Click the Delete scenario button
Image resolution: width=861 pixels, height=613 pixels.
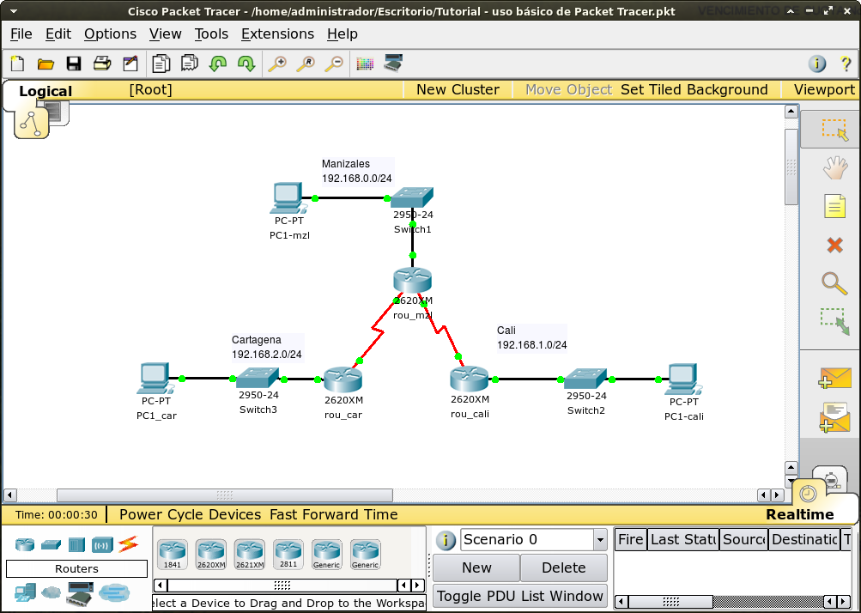coord(563,567)
